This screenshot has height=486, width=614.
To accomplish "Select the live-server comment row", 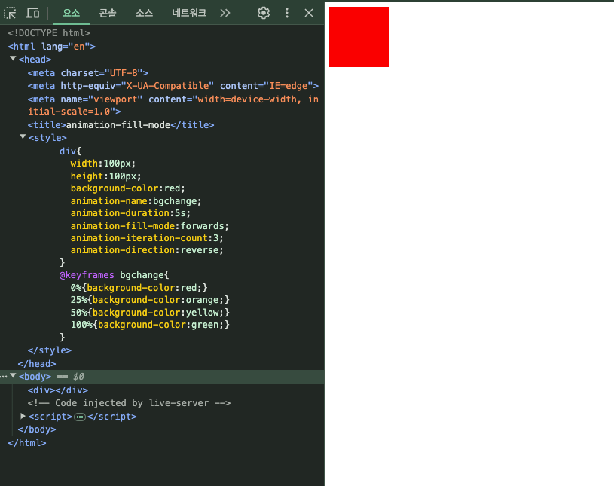I will [130, 403].
